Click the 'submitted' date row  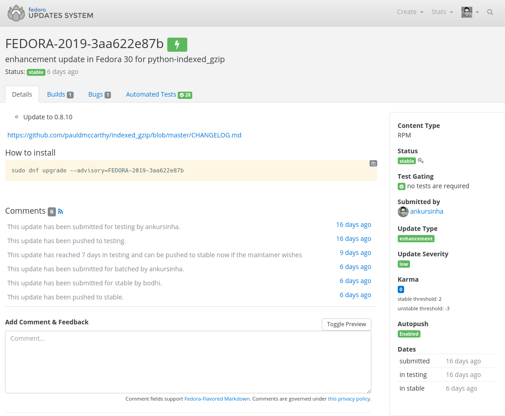tap(447, 361)
